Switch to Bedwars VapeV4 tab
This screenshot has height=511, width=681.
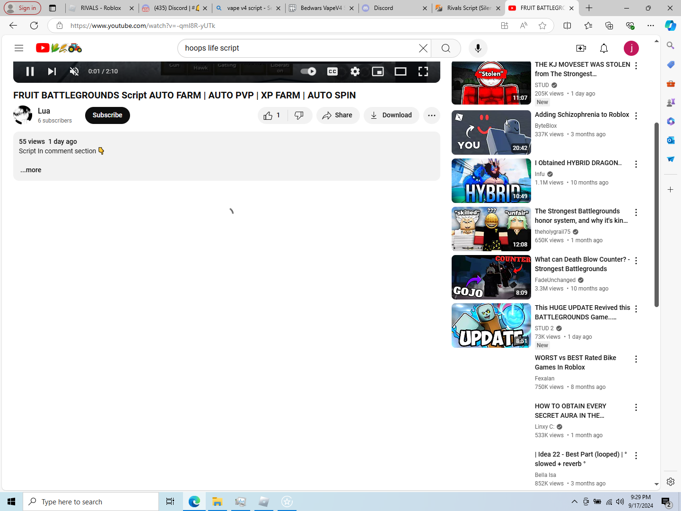(322, 8)
